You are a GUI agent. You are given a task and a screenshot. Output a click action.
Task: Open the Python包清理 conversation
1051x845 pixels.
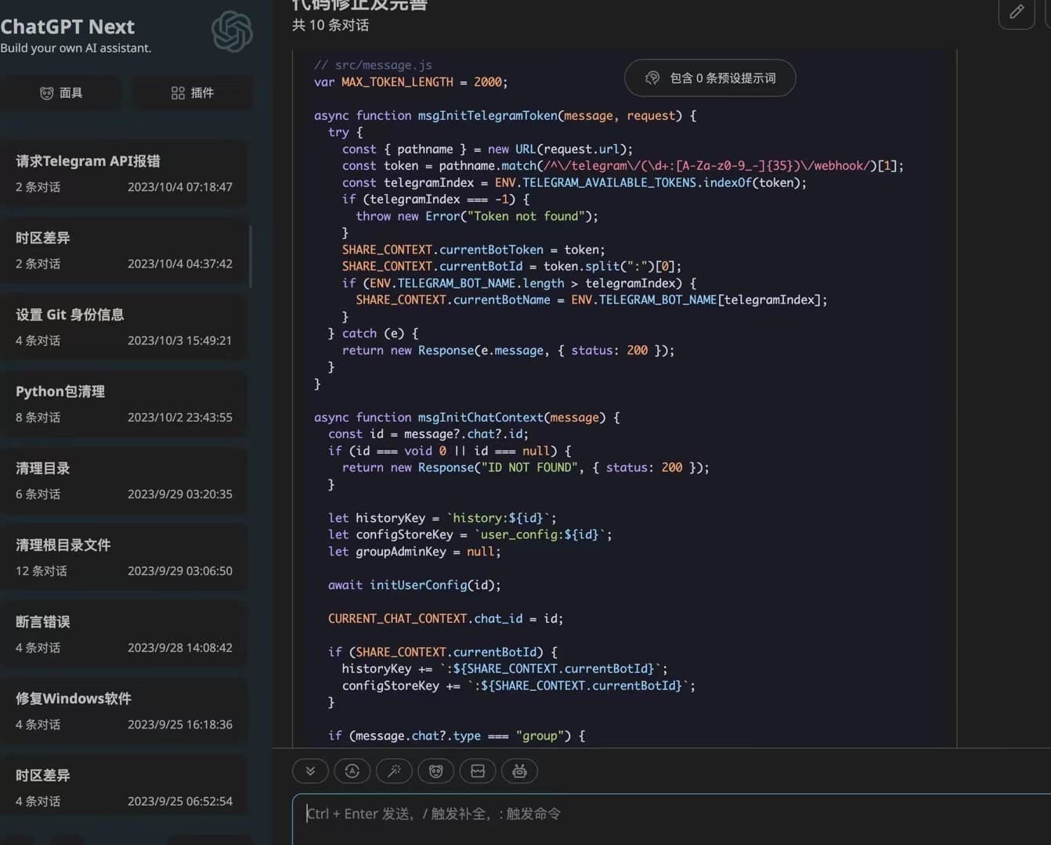[124, 403]
